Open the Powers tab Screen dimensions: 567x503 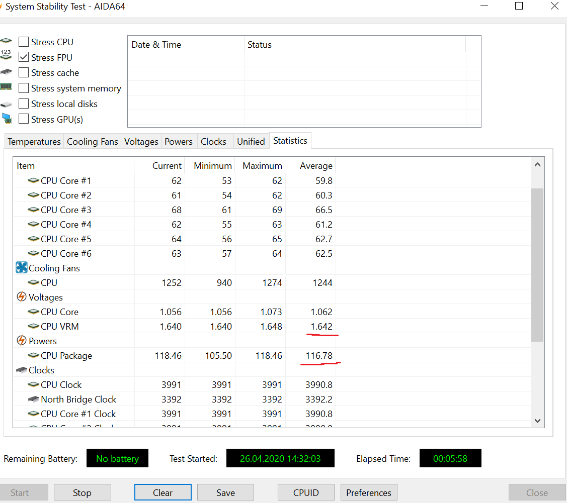click(x=178, y=142)
